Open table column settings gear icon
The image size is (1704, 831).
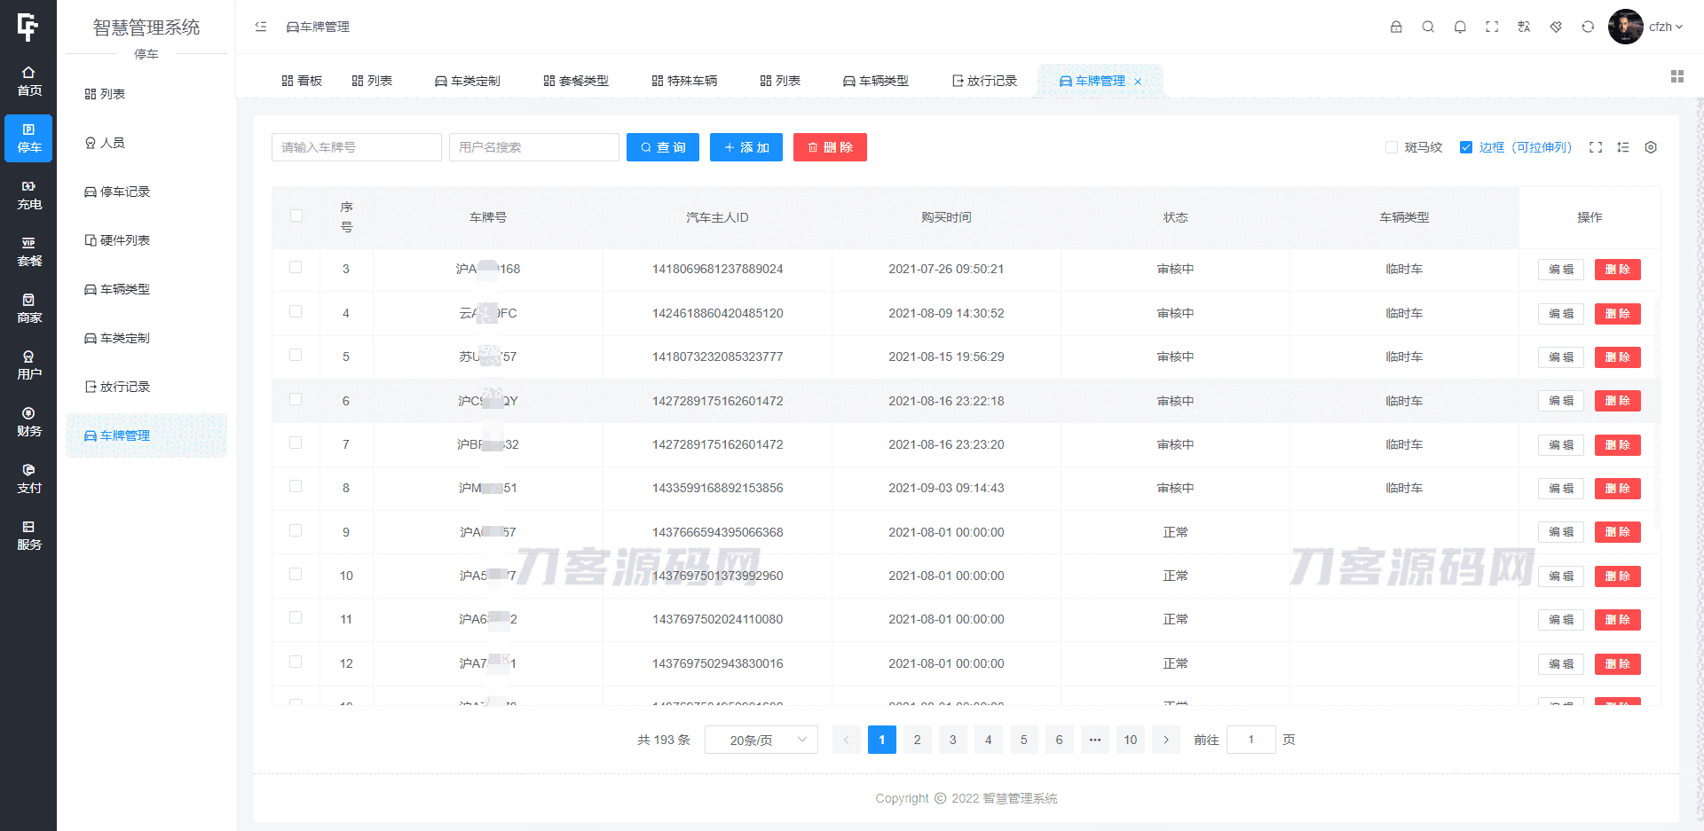click(x=1651, y=147)
